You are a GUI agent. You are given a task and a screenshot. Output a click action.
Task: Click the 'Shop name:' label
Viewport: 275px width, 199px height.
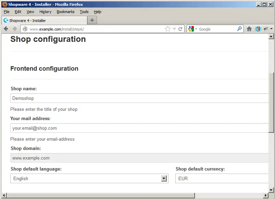click(24, 89)
